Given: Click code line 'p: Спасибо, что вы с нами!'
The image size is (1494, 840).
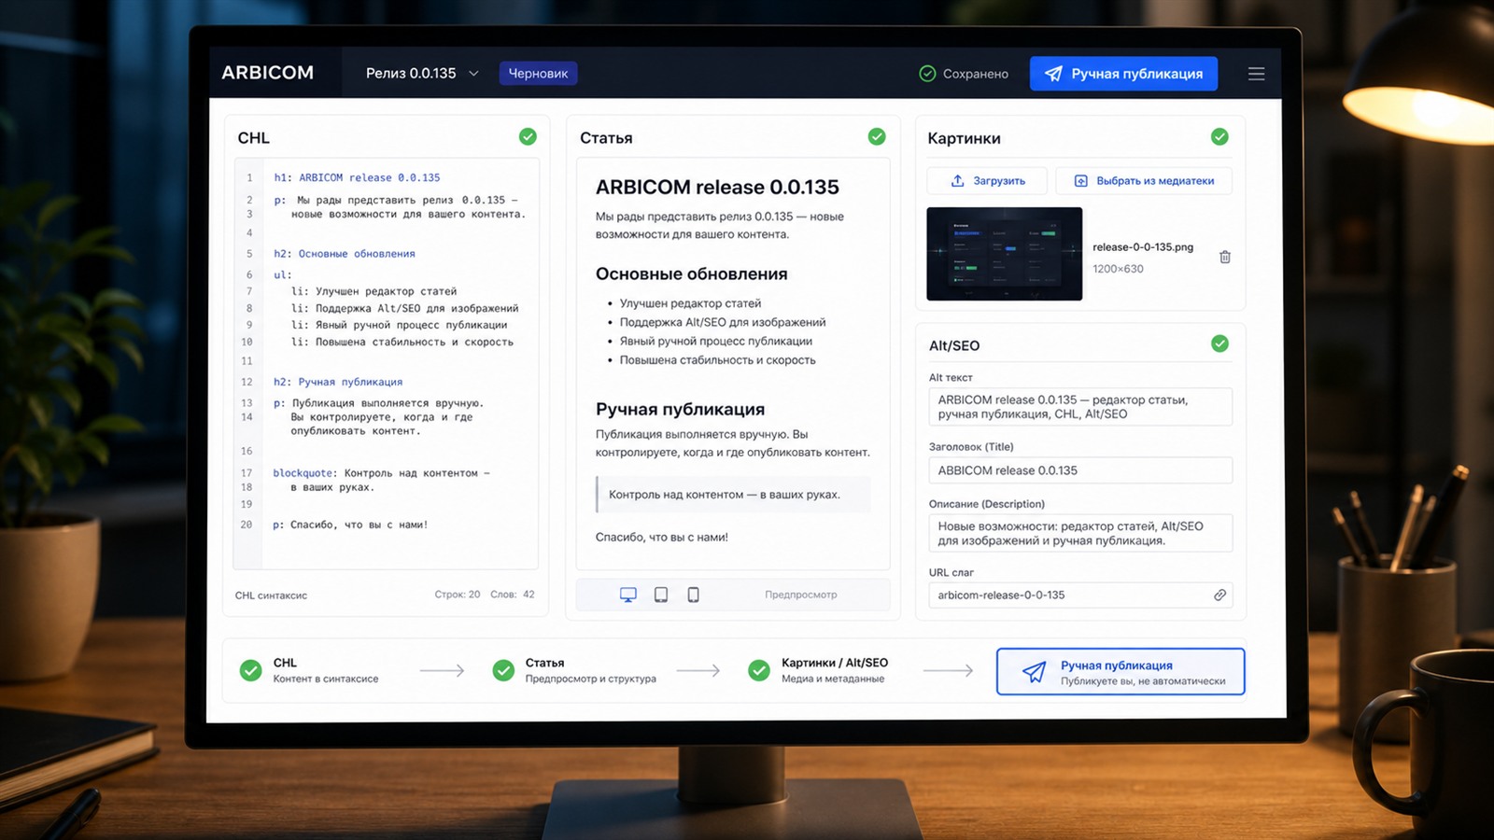Looking at the screenshot, I should [350, 525].
